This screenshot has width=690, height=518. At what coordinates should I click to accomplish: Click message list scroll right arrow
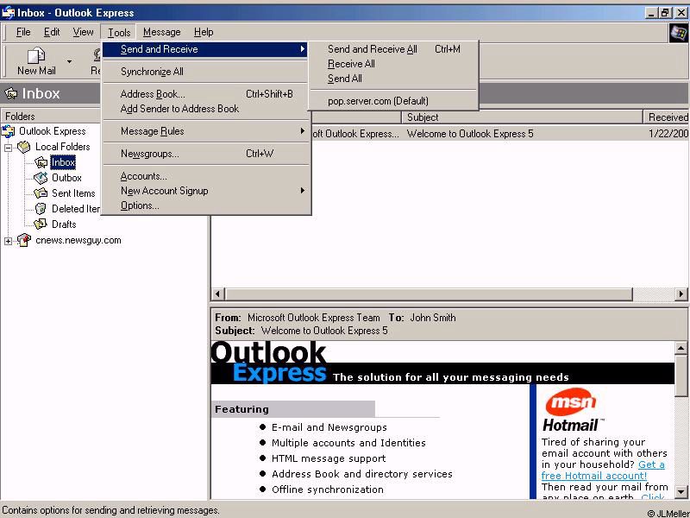681,294
